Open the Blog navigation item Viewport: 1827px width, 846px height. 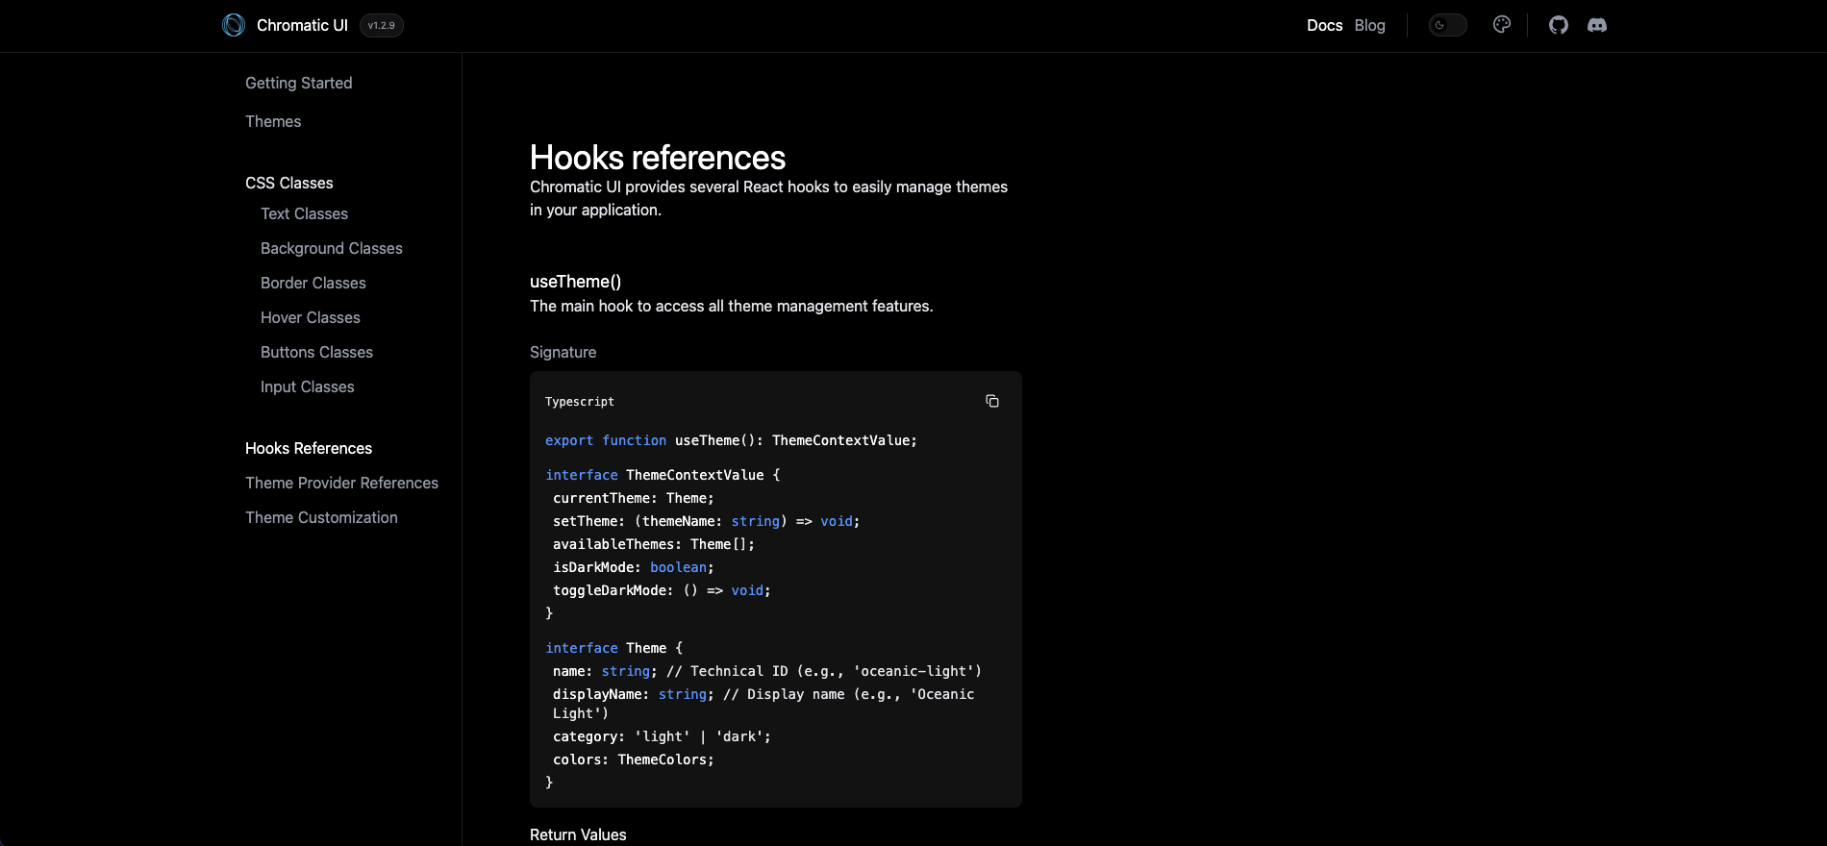coord(1369,25)
